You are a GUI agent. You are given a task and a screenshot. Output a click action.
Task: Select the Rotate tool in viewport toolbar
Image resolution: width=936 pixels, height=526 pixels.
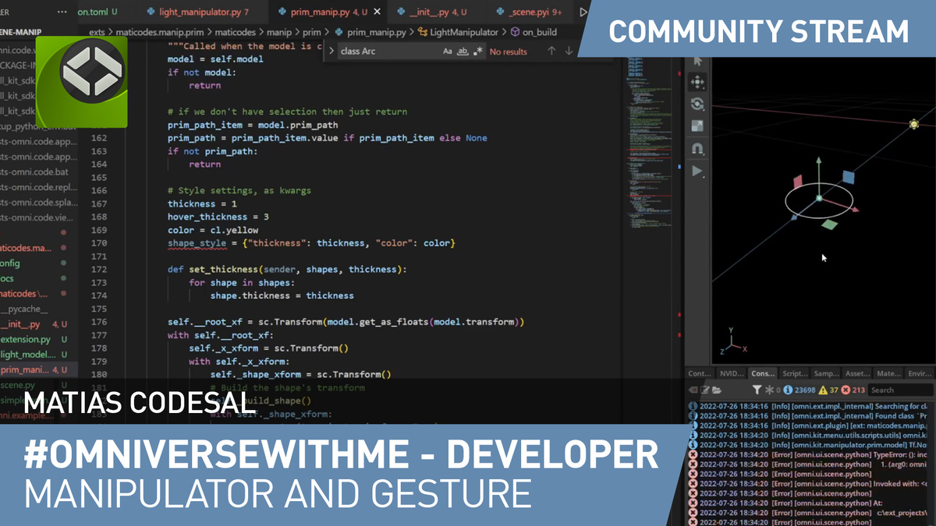coord(697,104)
